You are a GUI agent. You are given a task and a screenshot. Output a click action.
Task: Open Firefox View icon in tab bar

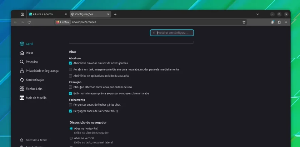pyautogui.click(x=22, y=14)
